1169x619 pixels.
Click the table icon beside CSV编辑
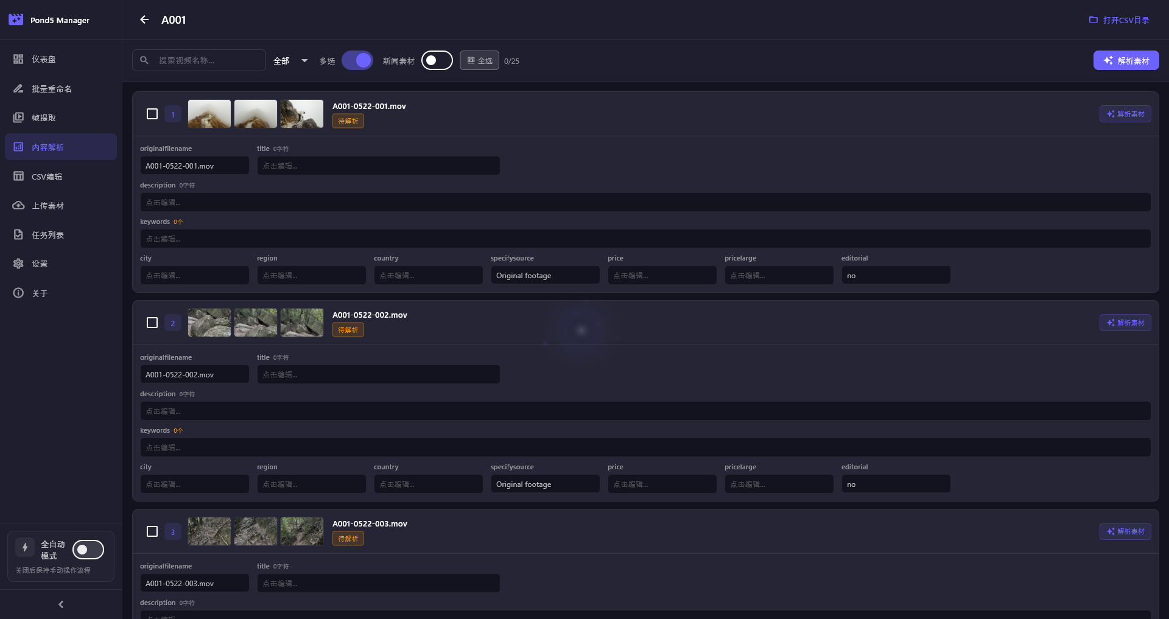18,176
